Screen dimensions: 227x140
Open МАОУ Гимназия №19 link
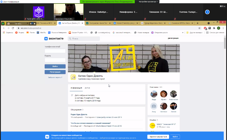[x=166, y=124]
